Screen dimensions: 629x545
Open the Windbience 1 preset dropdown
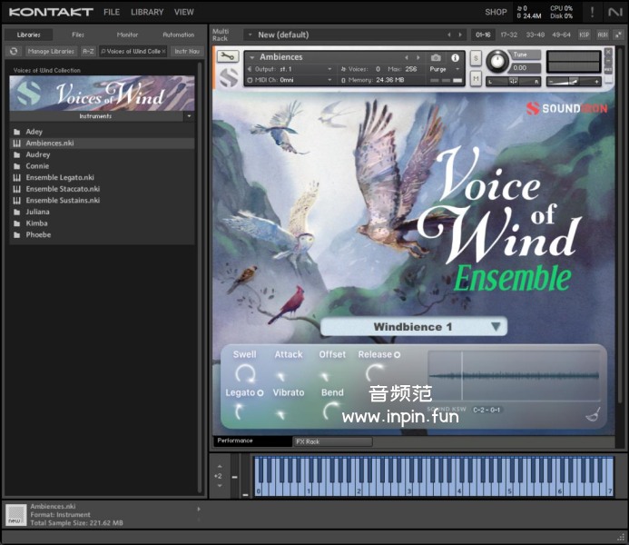coord(496,327)
